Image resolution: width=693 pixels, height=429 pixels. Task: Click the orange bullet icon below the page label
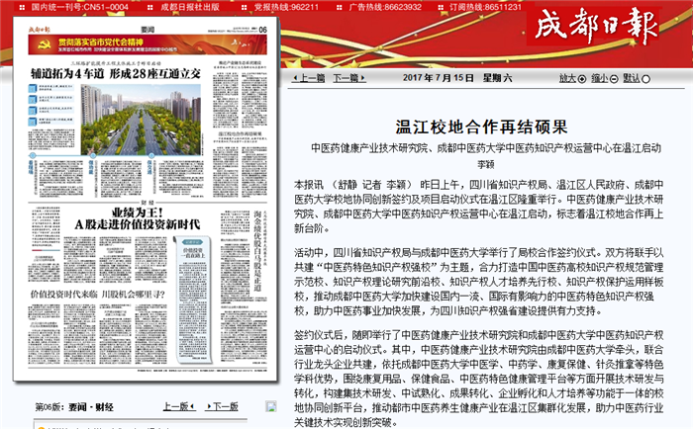[40, 426]
